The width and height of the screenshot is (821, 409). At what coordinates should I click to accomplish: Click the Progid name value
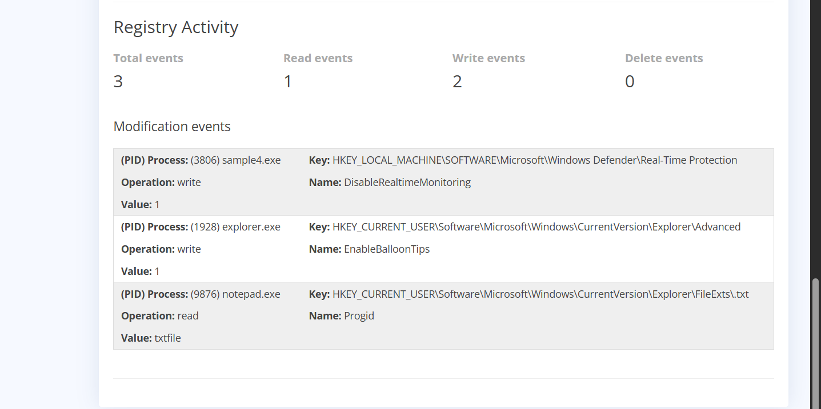coord(359,316)
